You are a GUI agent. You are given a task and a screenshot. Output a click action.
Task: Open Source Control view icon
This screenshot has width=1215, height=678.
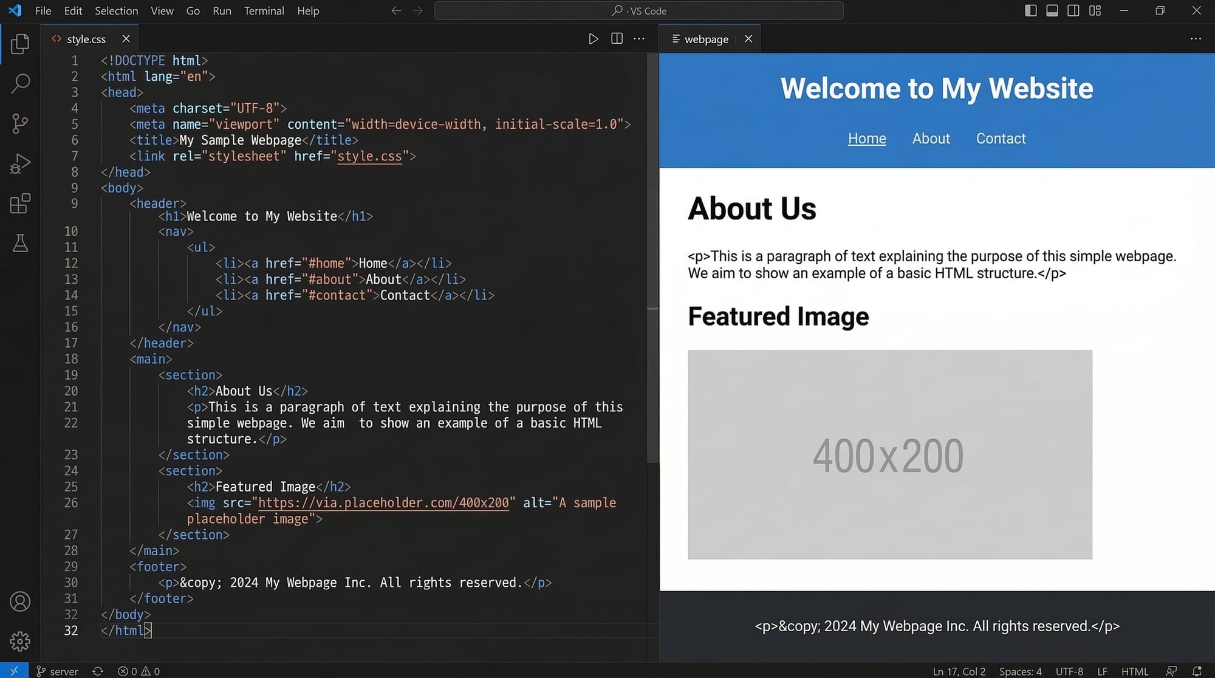pos(20,124)
